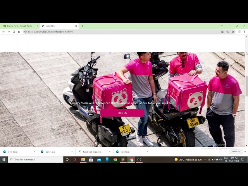Image resolution: width=248 pixels, height=186 pixels.
Task: Switch to Sublime Text on the taskbar
Action: click(123, 160)
